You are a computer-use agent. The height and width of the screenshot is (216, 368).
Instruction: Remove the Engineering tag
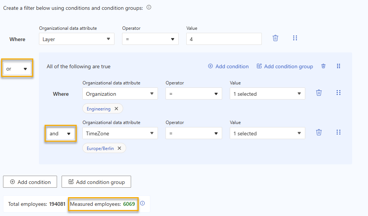pyautogui.click(x=116, y=109)
